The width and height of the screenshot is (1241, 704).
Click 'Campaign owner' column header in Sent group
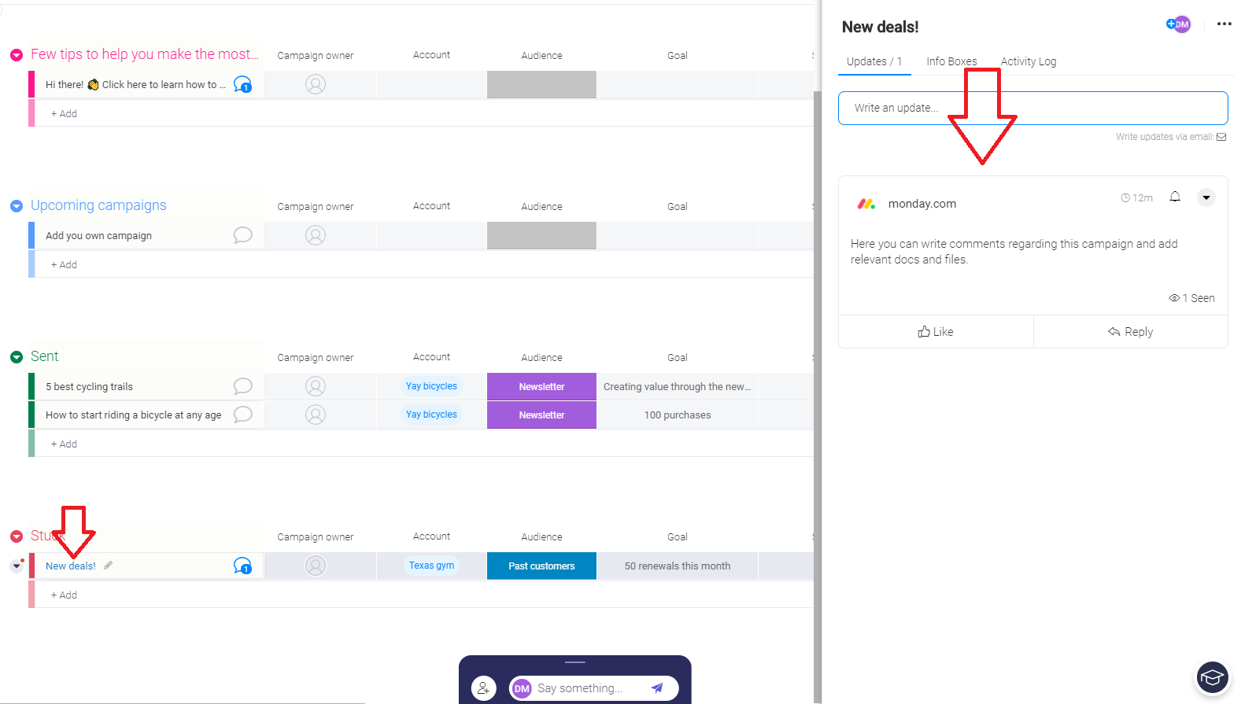pos(316,357)
